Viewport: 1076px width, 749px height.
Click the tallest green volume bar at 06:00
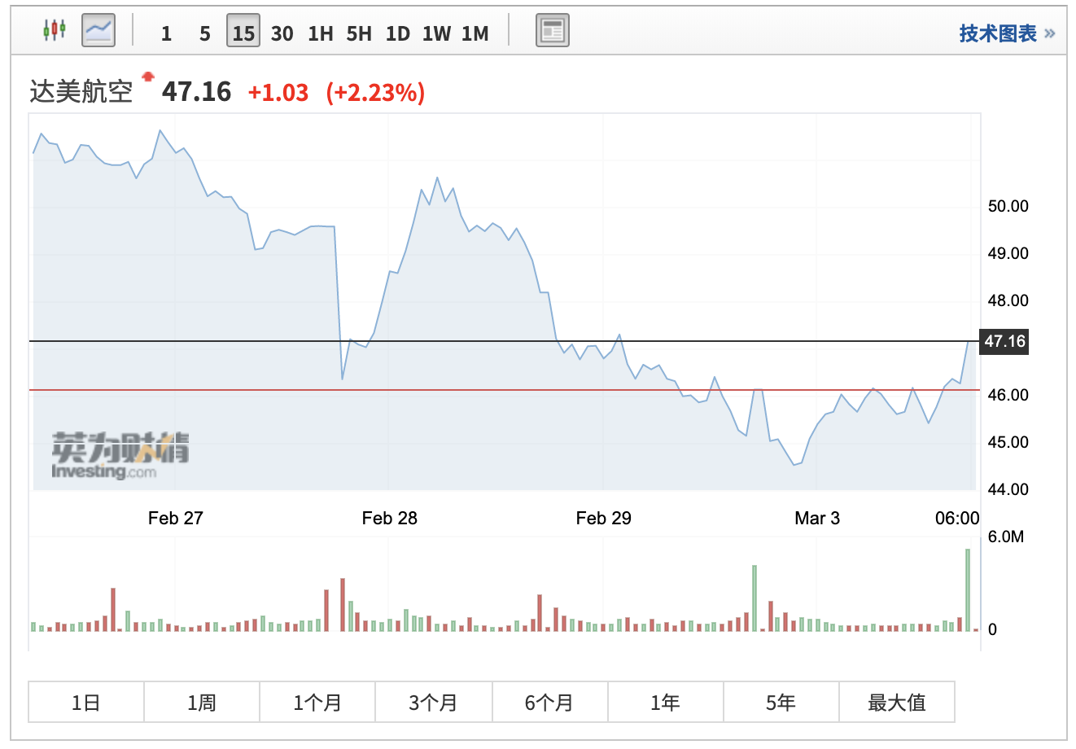point(968,590)
